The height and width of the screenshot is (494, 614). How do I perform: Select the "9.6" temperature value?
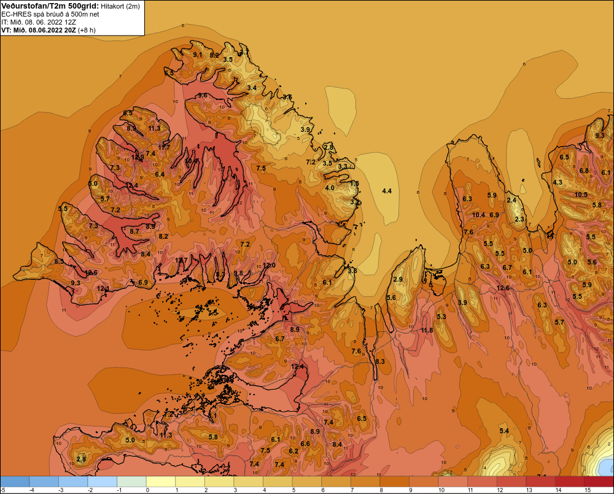[203, 96]
